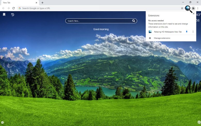The image size is (201, 126).
Task: Close the Extensions popup
Action: [x=194, y=14]
